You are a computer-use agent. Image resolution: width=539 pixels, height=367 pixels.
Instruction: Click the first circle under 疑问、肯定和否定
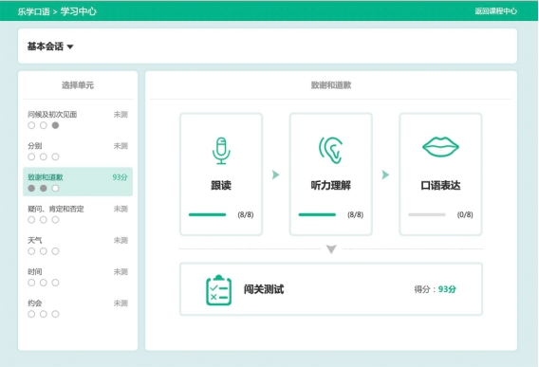(31, 220)
